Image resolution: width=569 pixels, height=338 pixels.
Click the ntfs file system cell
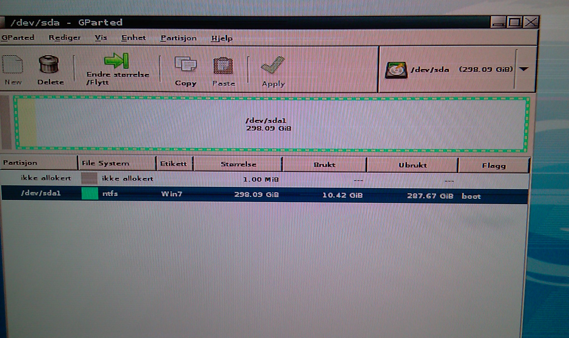point(110,193)
